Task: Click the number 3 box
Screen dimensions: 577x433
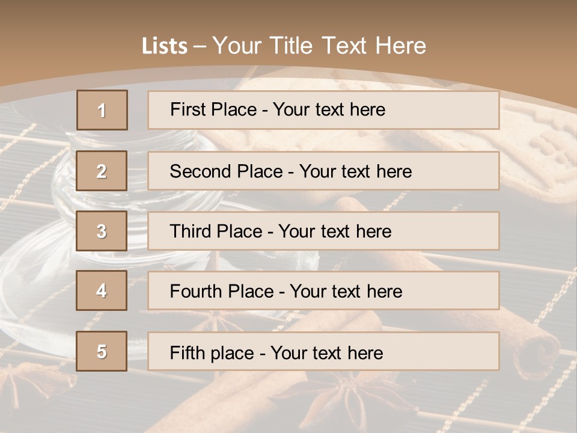Action: [102, 231]
